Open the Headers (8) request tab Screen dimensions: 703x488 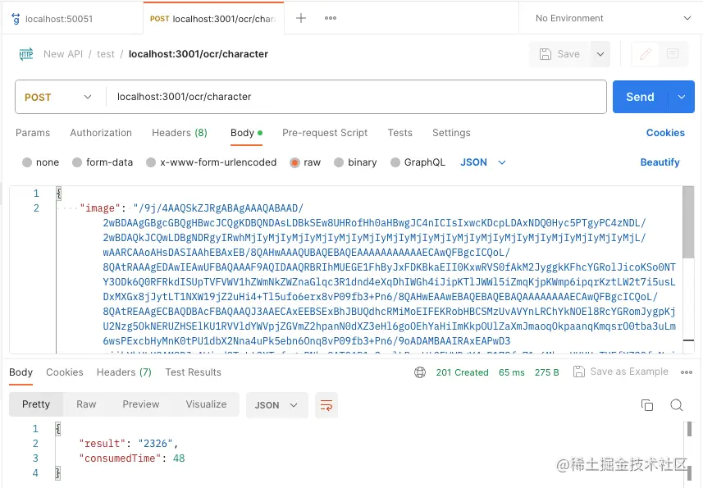tap(180, 133)
